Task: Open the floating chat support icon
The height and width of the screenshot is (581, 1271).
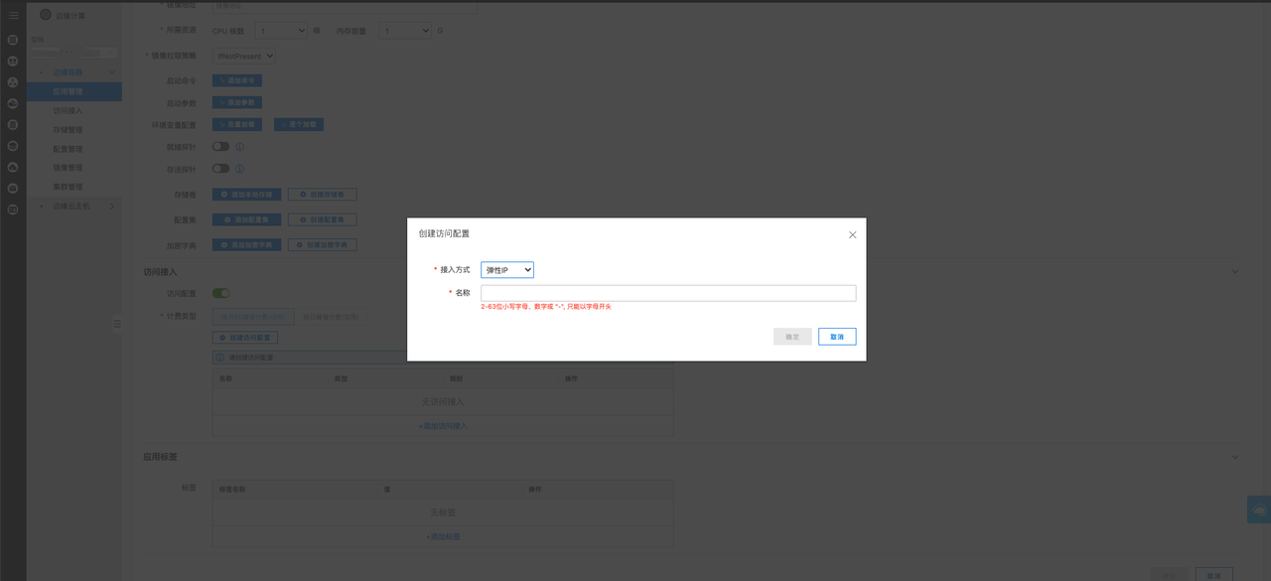Action: pyautogui.click(x=1259, y=510)
